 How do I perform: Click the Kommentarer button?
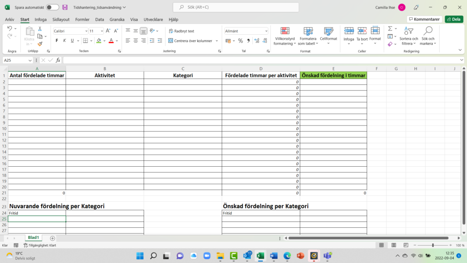tap(425, 19)
